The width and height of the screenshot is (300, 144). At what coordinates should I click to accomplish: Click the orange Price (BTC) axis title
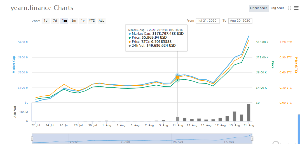pyautogui.click(x=296, y=65)
